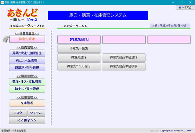Viewport: 195px width, 133px height.
Task: Click the 得意先管理 status bar text
Action: point(20,131)
